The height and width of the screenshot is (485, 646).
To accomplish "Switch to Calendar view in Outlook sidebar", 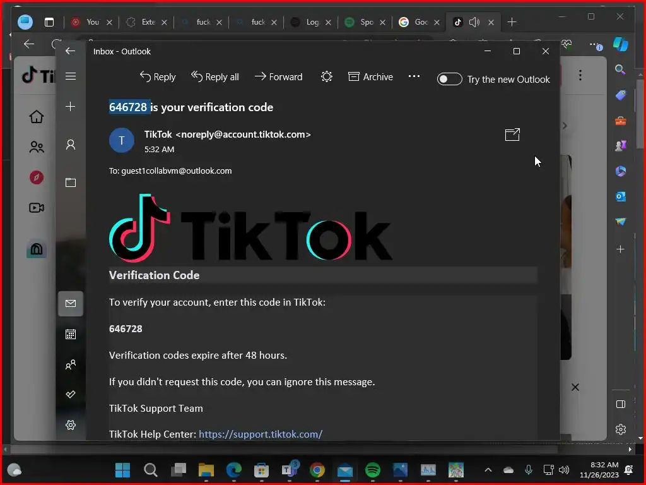I will click(71, 334).
